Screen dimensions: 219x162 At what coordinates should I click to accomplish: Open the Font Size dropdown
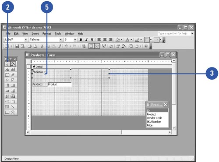tap(75, 40)
